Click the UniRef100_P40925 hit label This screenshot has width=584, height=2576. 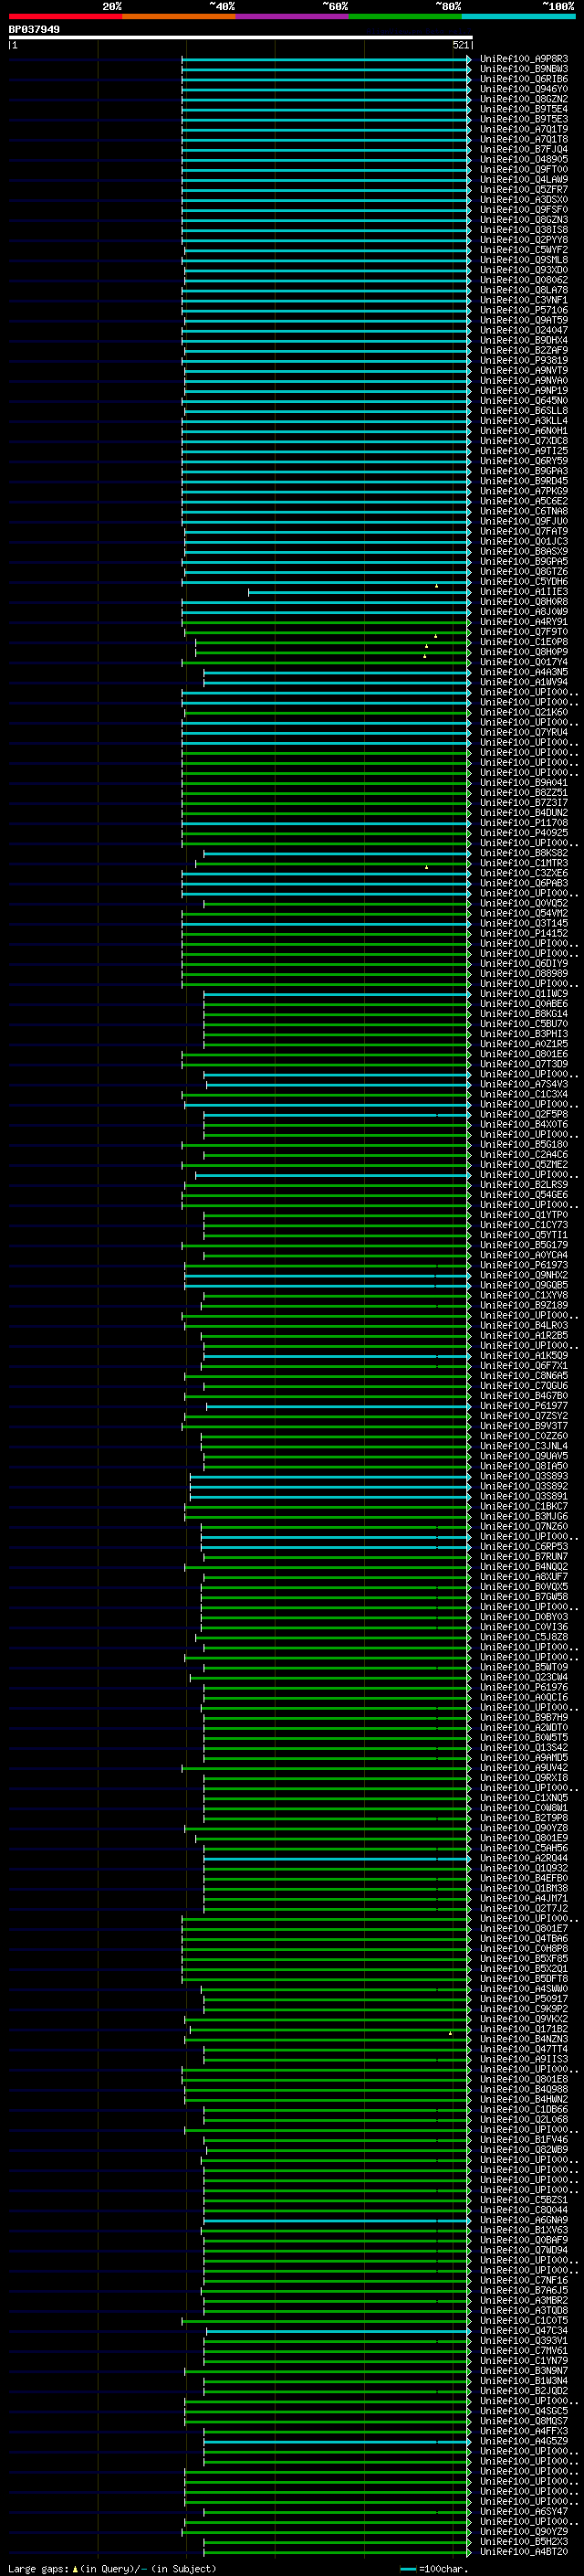tap(524, 833)
